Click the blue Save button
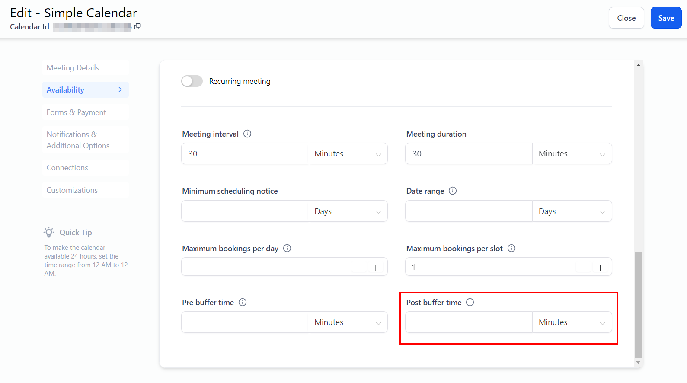The image size is (687, 383). click(x=666, y=18)
